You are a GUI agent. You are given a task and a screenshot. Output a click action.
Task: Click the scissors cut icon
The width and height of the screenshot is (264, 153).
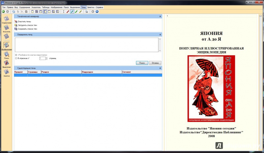pyautogui.click(x=18, y=12)
